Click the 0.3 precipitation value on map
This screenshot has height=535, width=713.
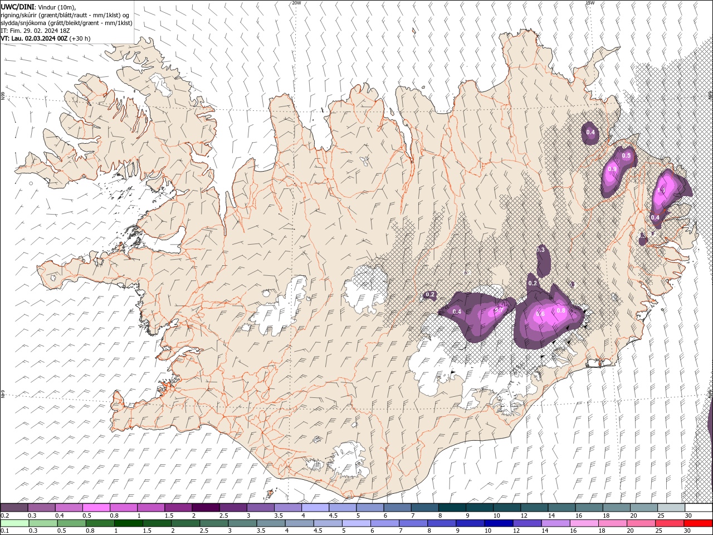[540, 250]
